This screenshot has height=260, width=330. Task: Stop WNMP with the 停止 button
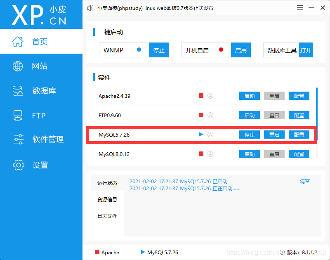tap(159, 50)
